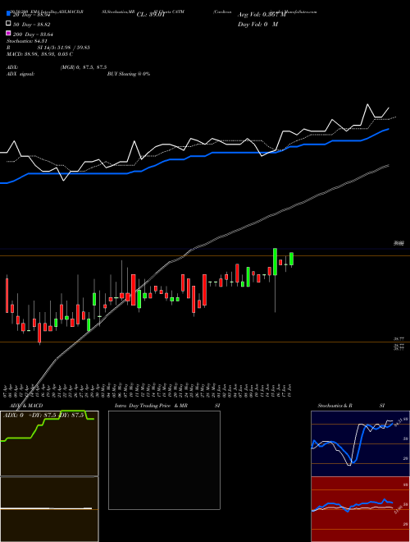Click the 'ADX & MACD' panel title
The width and height of the screenshot is (410, 542).
point(26,406)
